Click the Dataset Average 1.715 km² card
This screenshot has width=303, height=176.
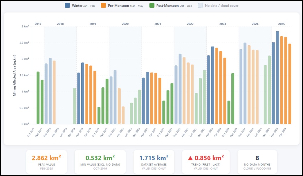pyautogui.click(x=154, y=162)
